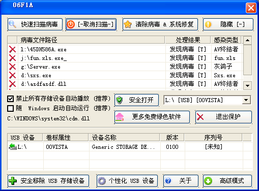The image size is (259, 191).
Task: Select the g:\Server.exe virus path
Action: click(41, 67)
